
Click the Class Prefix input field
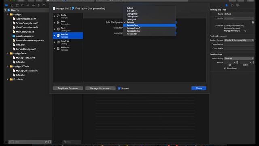click(239, 49)
